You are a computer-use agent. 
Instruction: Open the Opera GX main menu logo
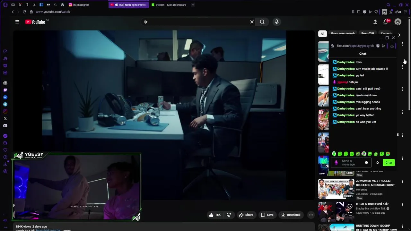coord(5,5)
